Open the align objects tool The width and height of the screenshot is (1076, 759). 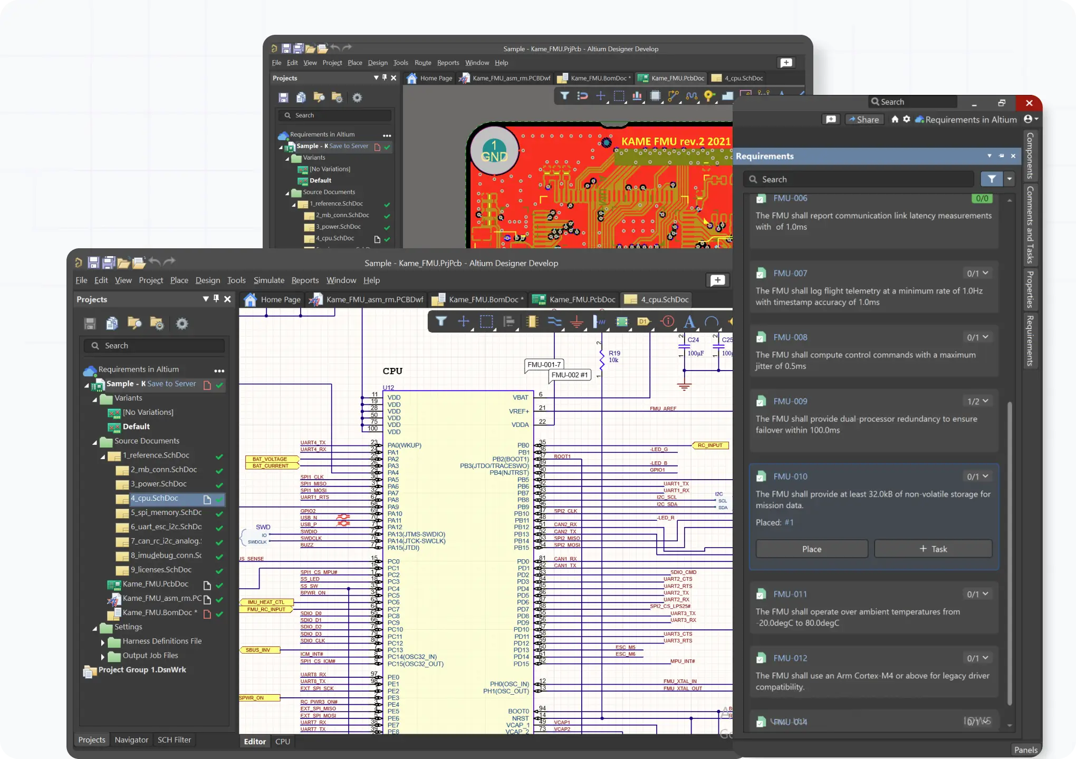pos(509,321)
